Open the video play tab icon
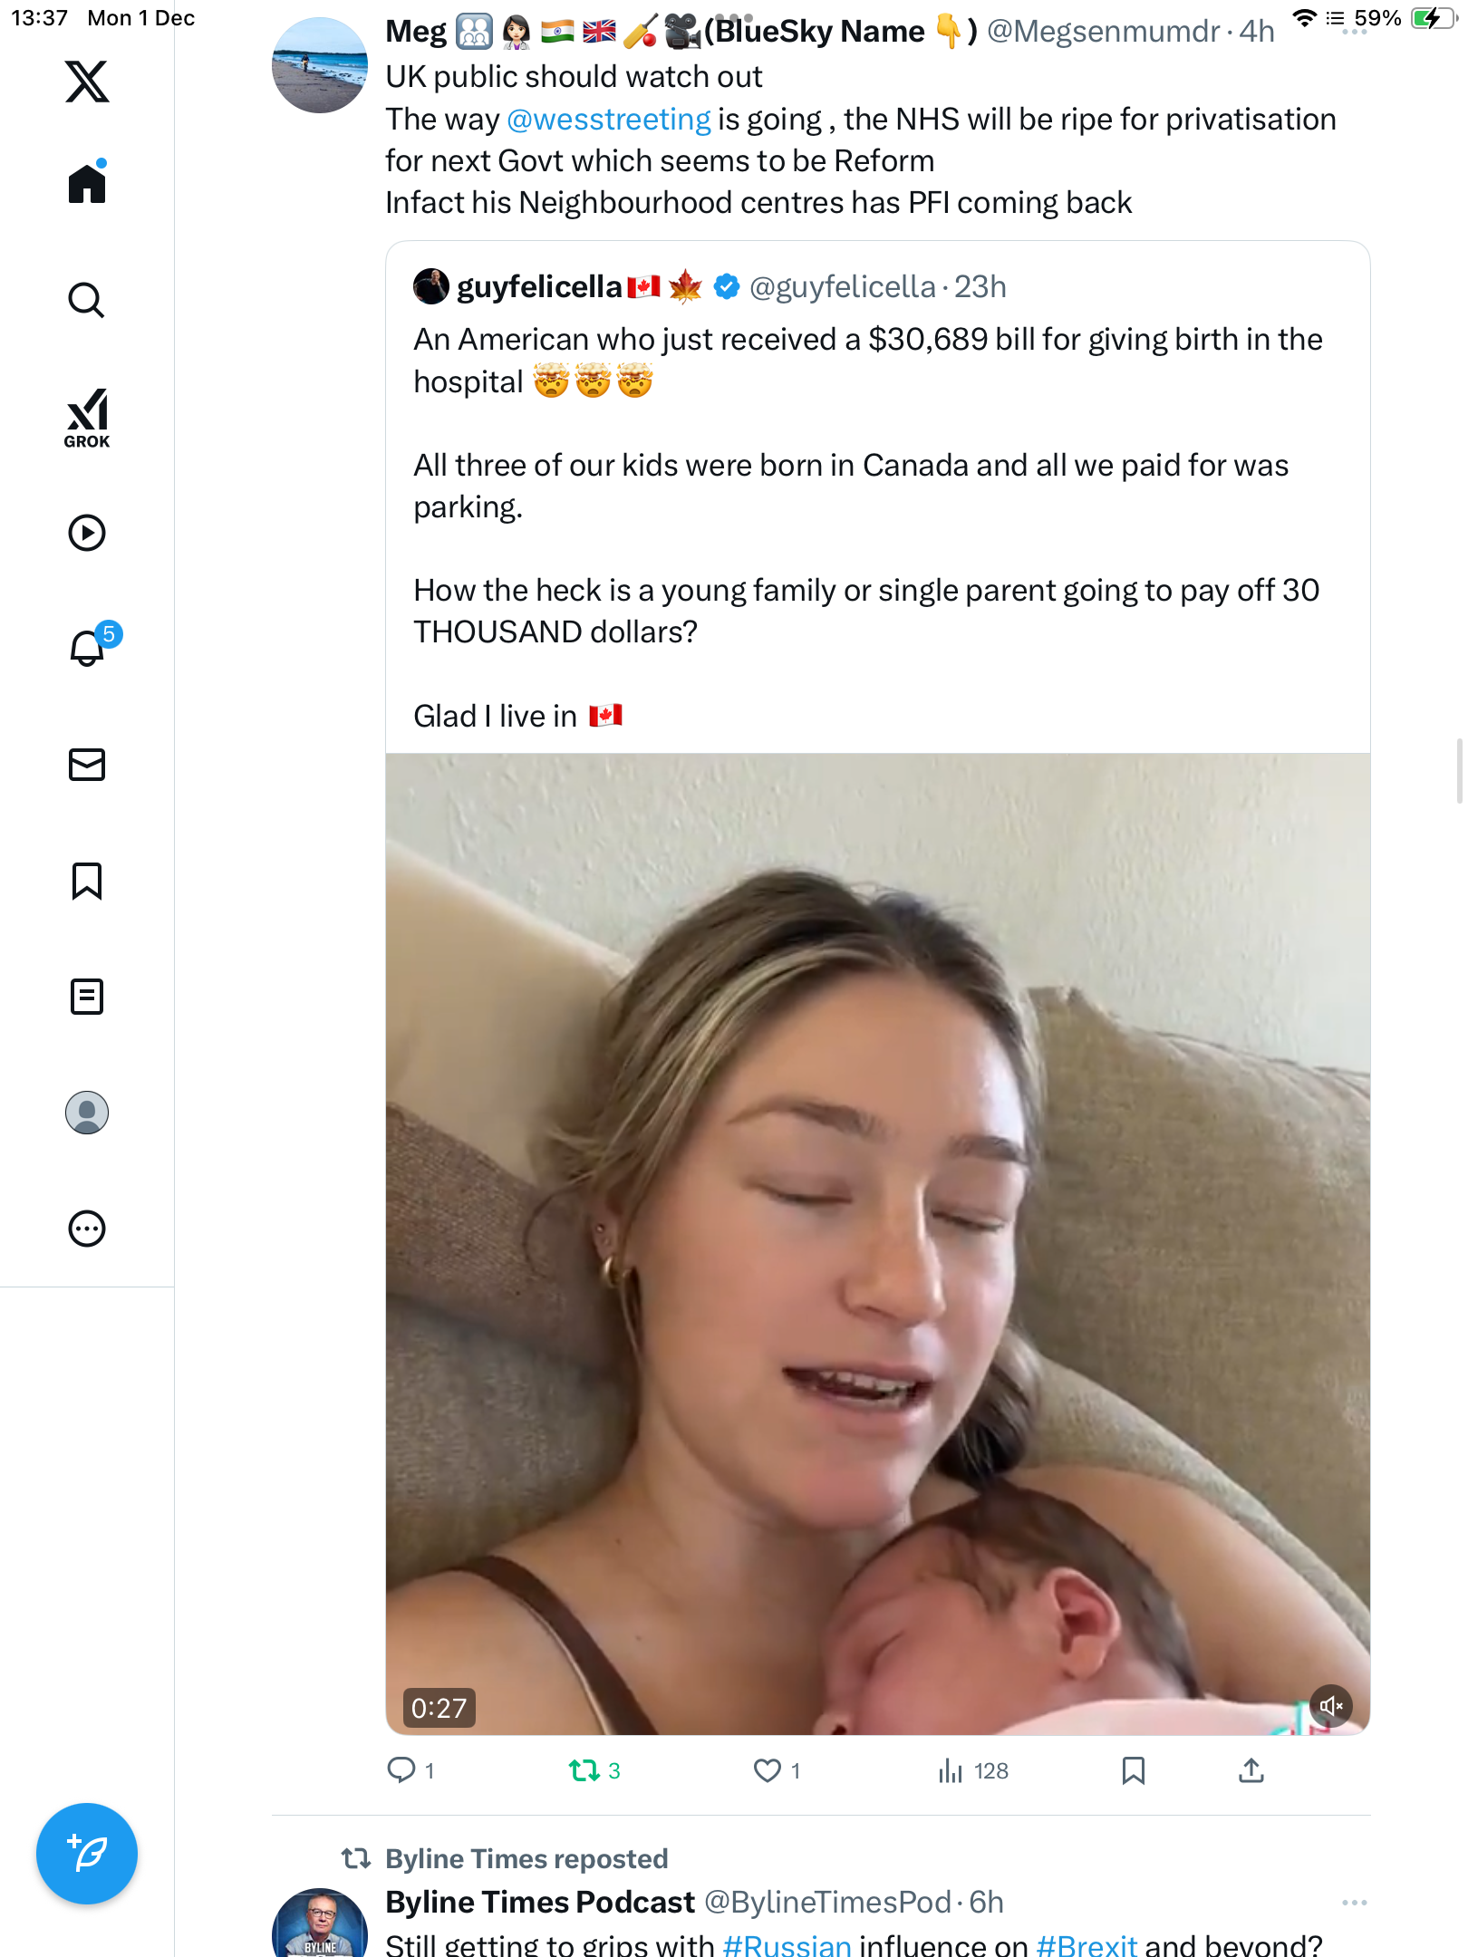 pyautogui.click(x=87, y=533)
